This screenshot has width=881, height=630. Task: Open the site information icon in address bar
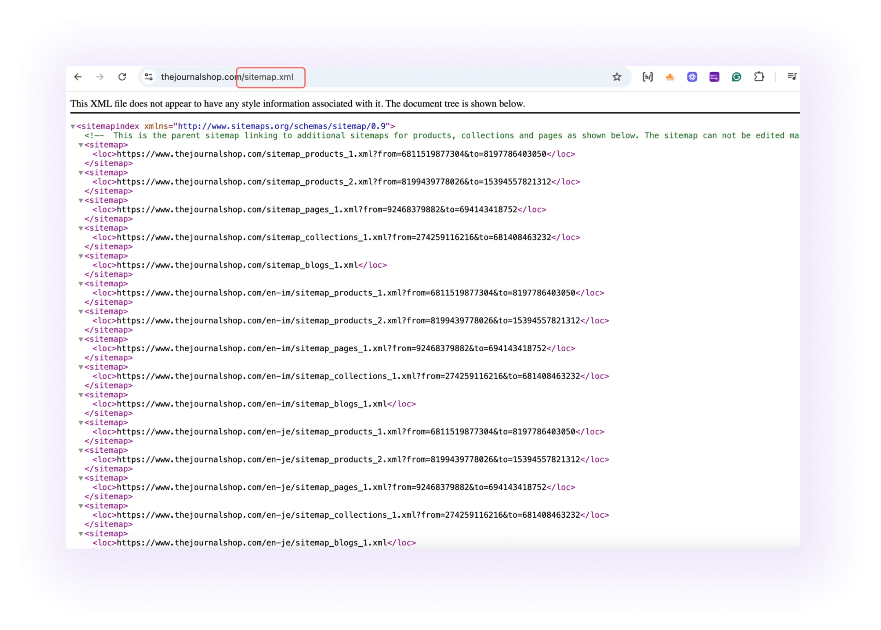(x=149, y=77)
